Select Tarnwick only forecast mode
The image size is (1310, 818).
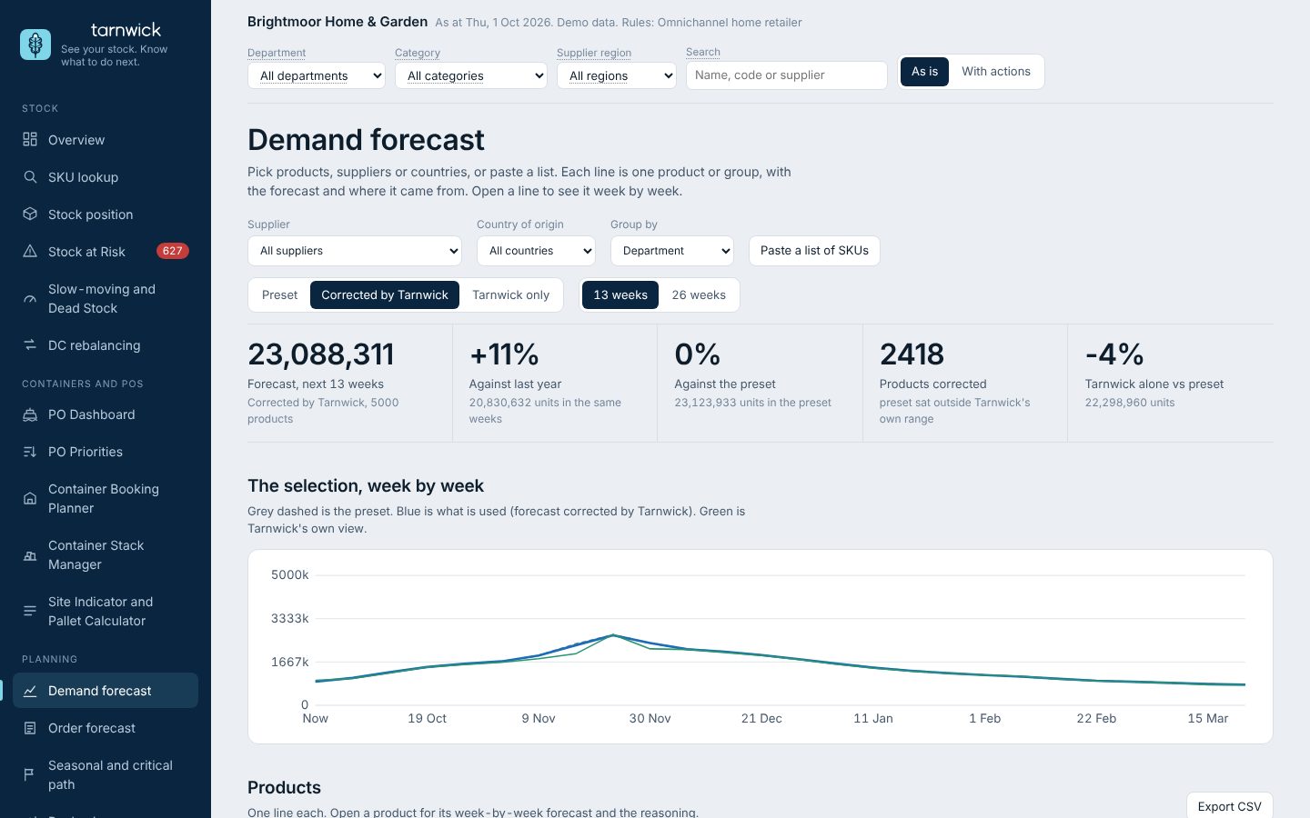[510, 294]
